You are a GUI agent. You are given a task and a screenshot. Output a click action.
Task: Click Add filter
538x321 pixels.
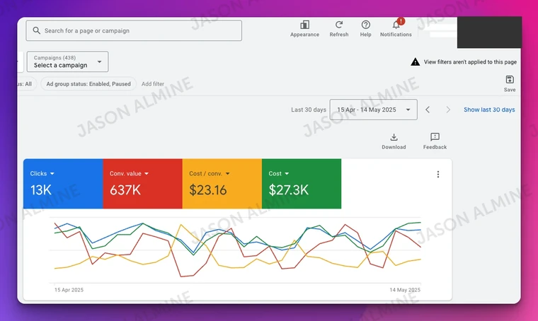click(x=153, y=84)
